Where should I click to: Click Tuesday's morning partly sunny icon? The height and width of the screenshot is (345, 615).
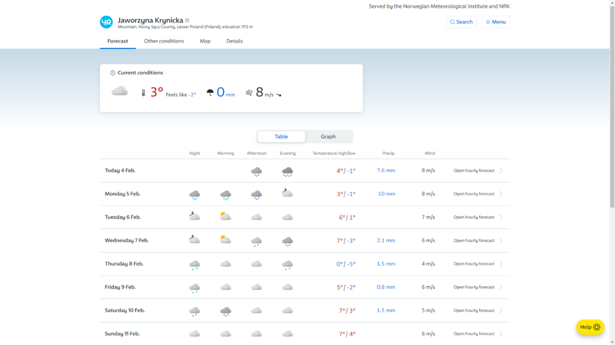pyautogui.click(x=226, y=216)
